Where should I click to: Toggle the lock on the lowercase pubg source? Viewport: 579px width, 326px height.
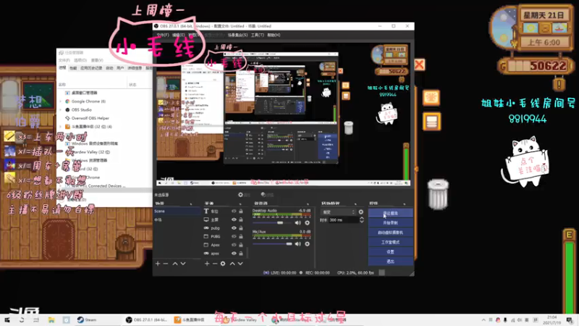[x=241, y=228]
